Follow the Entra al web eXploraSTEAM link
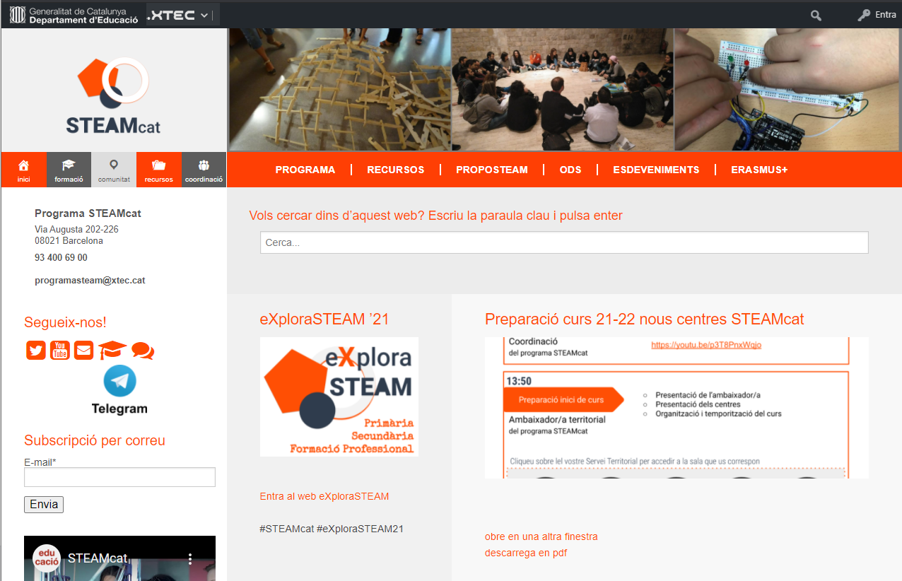The height and width of the screenshot is (581, 902). pos(324,496)
